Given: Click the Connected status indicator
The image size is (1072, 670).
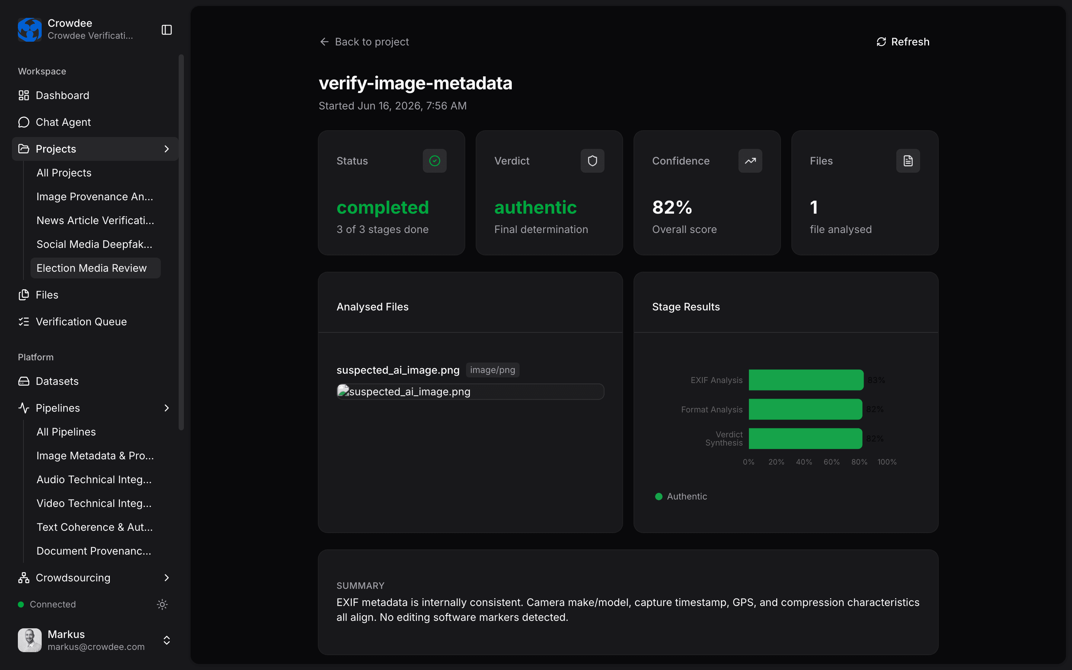Looking at the screenshot, I should tap(47, 604).
